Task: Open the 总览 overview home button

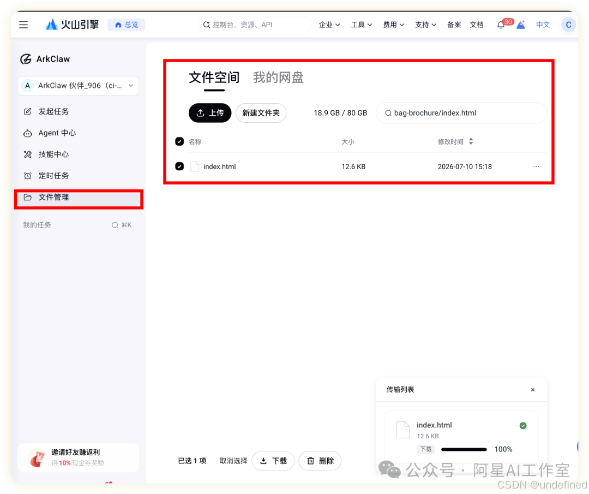Action: (126, 25)
